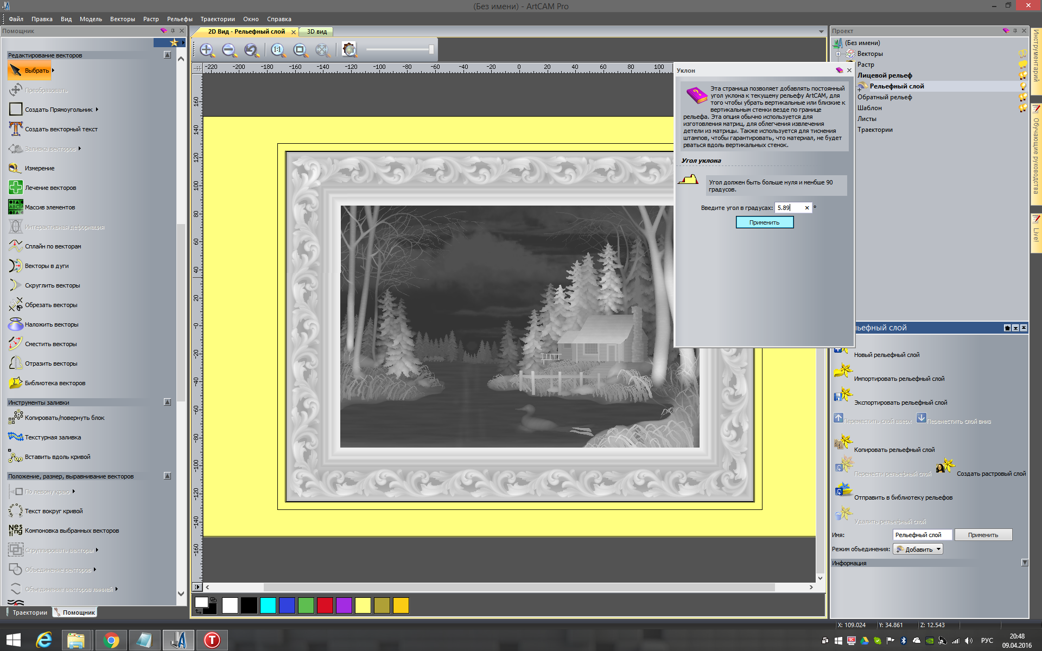Click the Mirror Vectors (Отразить векторы) icon
The width and height of the screenshot is (1042, 651).
tap(16, 363)
